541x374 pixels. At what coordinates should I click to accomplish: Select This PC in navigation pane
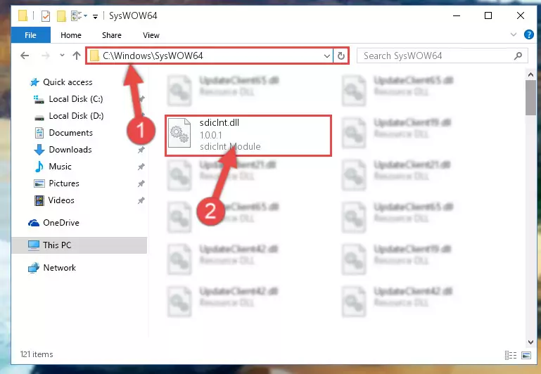[57, 245]
